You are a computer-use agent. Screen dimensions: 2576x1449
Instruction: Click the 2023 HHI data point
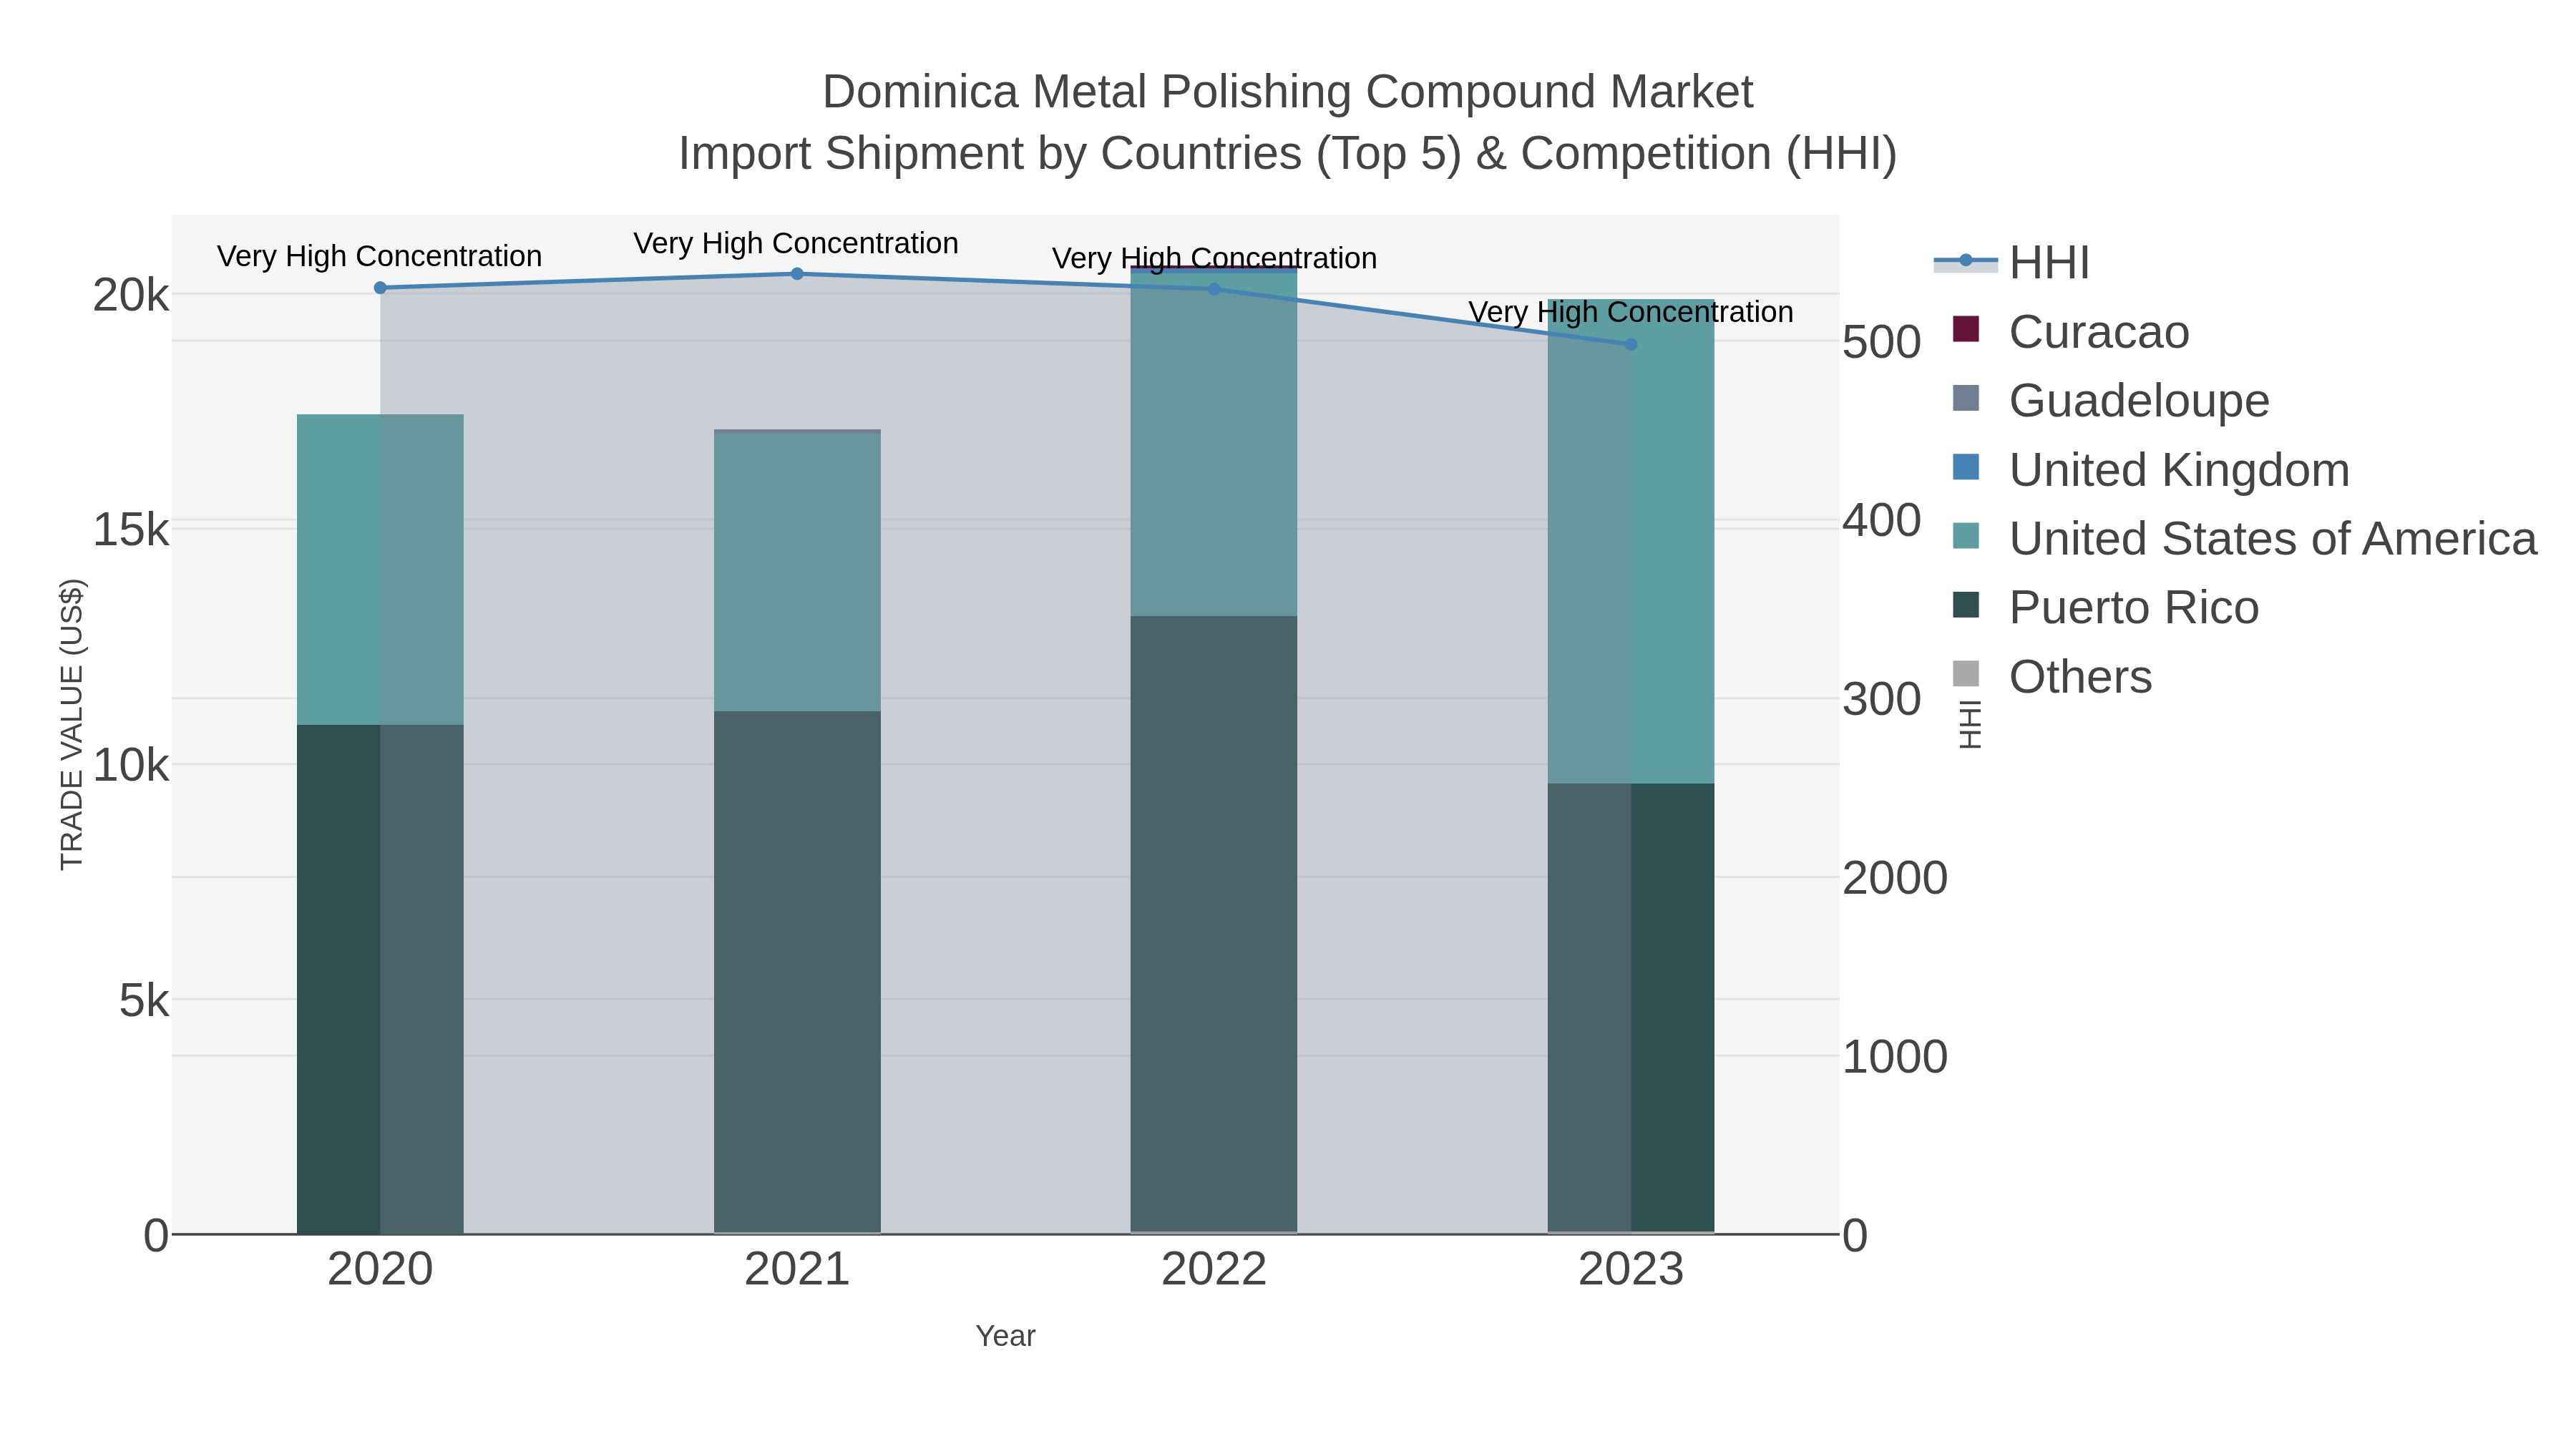tap(1631, 344)
